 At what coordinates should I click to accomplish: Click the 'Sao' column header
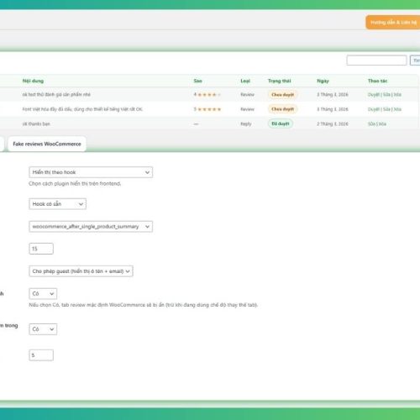pos(197,81)
